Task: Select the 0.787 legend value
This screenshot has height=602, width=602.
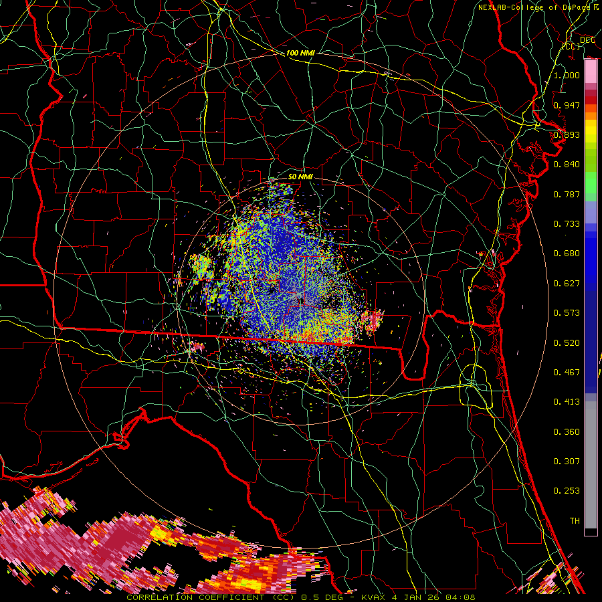Action: (567, 194)
